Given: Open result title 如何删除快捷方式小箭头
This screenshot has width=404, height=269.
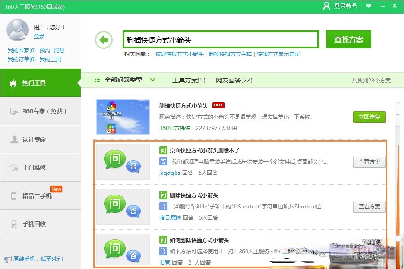Looking at the screenshot, I should [199, 240].
